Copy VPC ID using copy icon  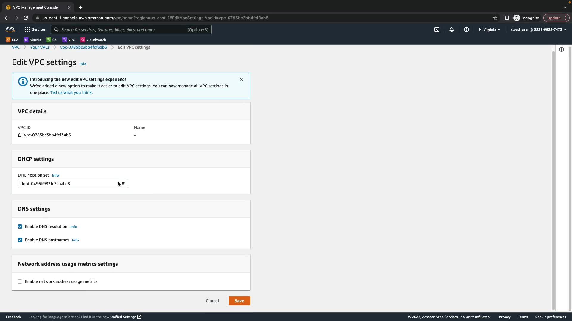click(20, 135)
